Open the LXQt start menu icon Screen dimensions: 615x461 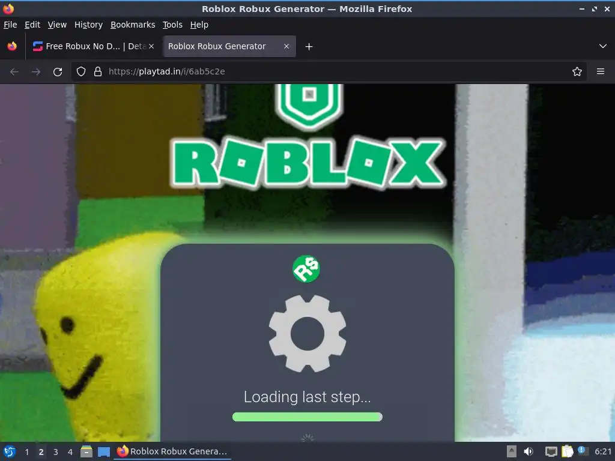(x=10, y=451)
